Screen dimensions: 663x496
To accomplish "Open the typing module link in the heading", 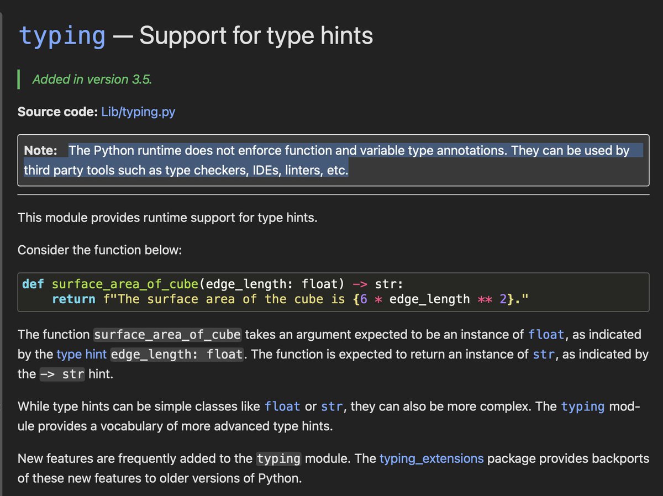I will (x=62, y=36).
